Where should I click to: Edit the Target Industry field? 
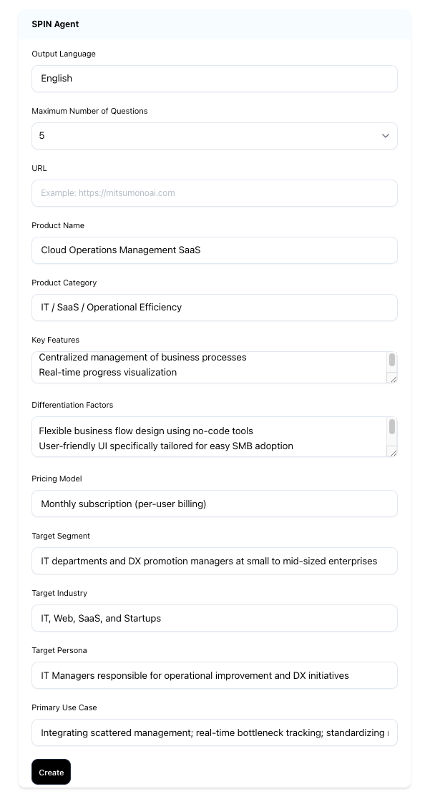click(214, 618)
